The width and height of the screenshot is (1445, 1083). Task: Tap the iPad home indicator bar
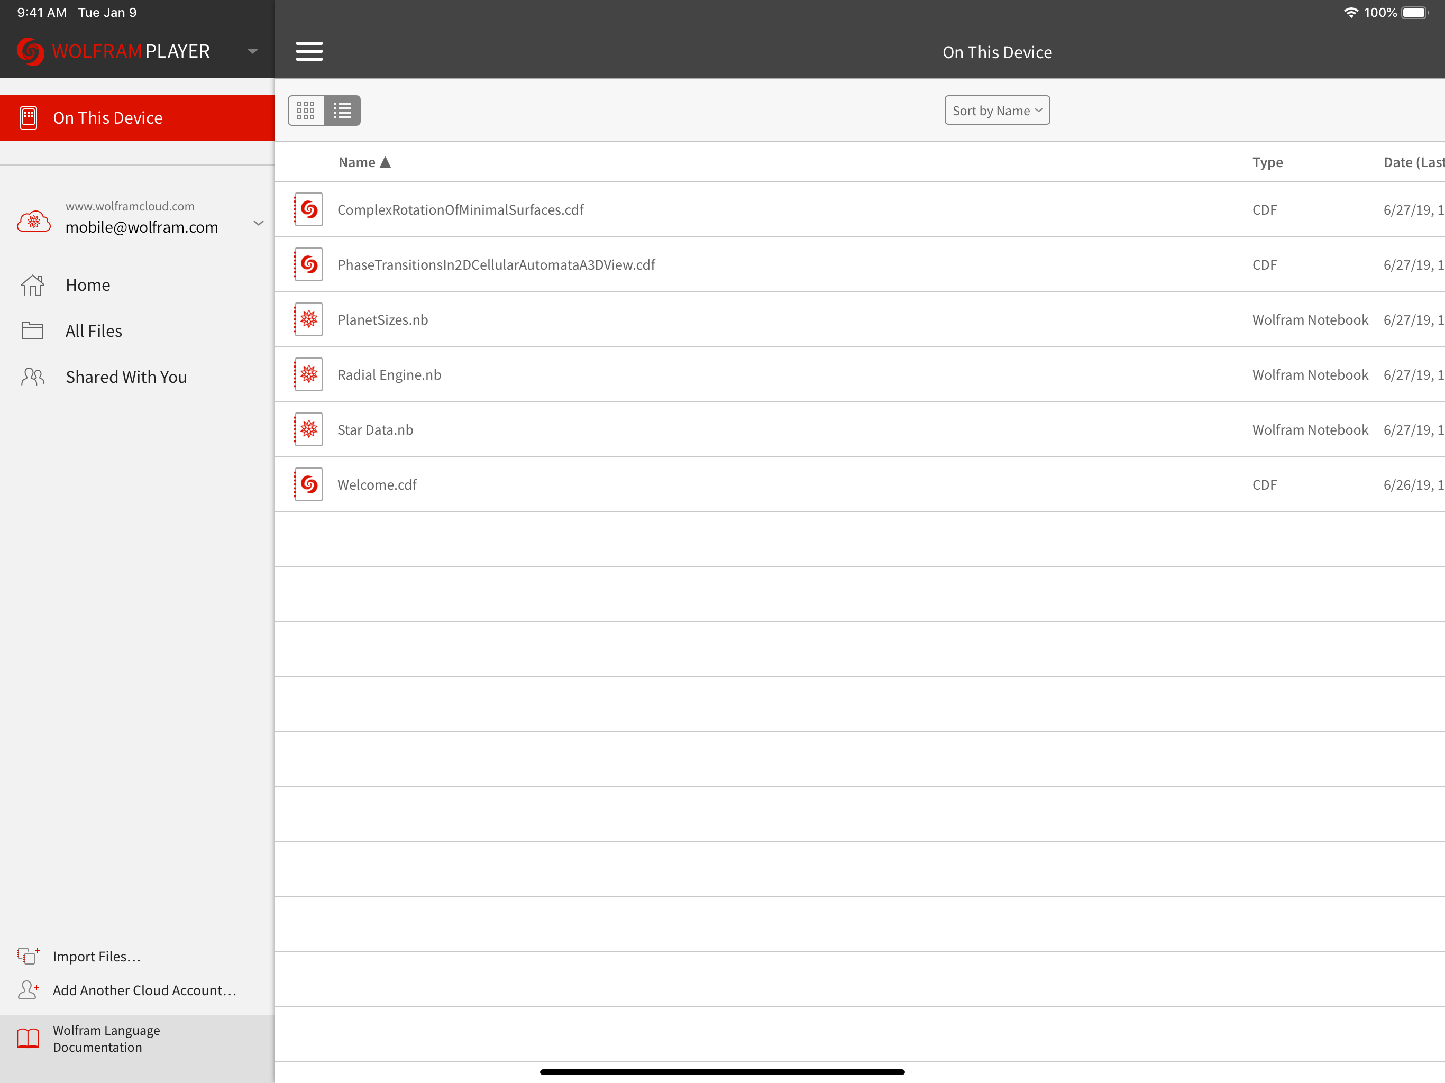pyautogui.click(x=722, y=1072)
